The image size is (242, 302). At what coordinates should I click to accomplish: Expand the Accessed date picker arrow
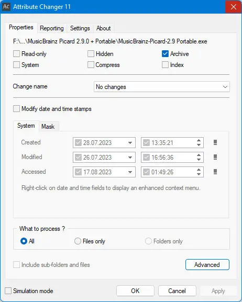coord(130,172)
